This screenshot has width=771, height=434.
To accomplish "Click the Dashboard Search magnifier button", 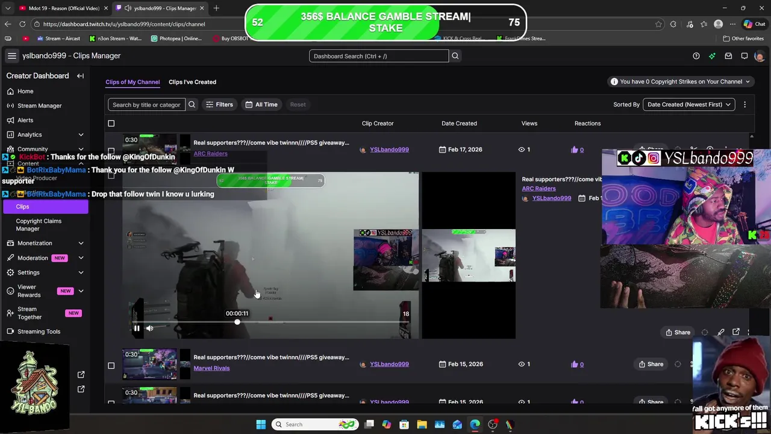I will [x=455, y=56].
